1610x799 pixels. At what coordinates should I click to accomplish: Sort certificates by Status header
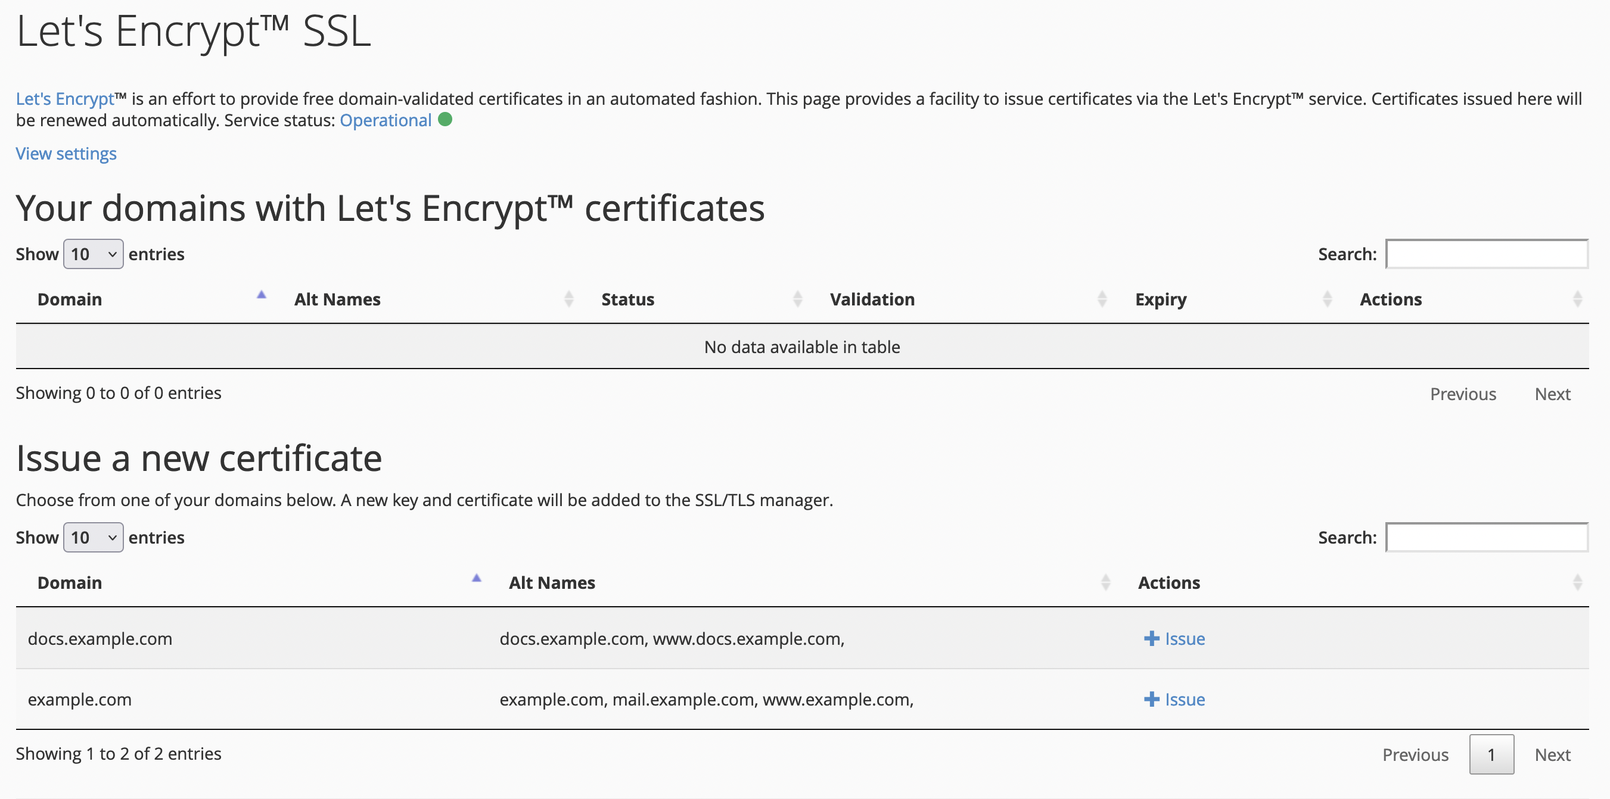tap(627, 299)
